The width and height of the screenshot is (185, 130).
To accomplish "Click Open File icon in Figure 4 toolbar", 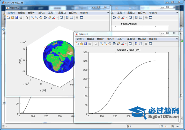I will (x=81, y=44).
